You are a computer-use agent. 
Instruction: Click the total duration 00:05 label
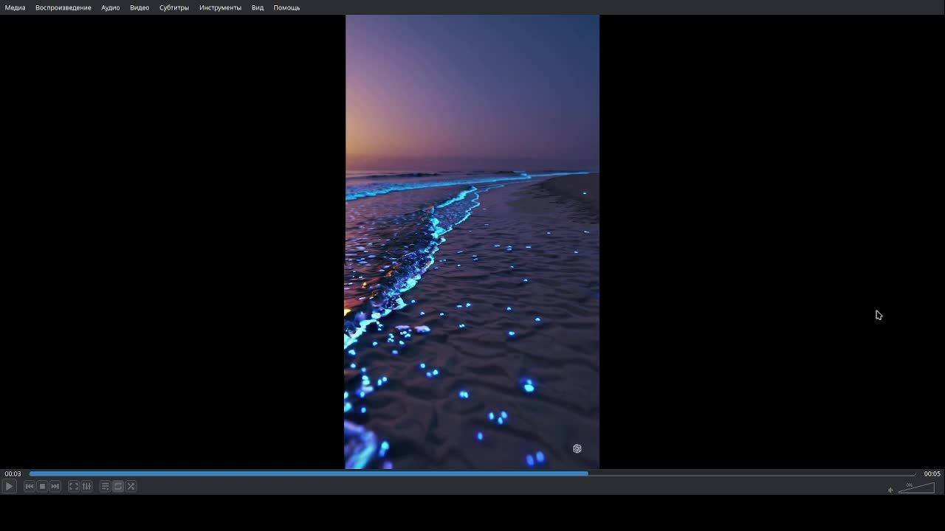pyautogui.click(x=932, y=474)
